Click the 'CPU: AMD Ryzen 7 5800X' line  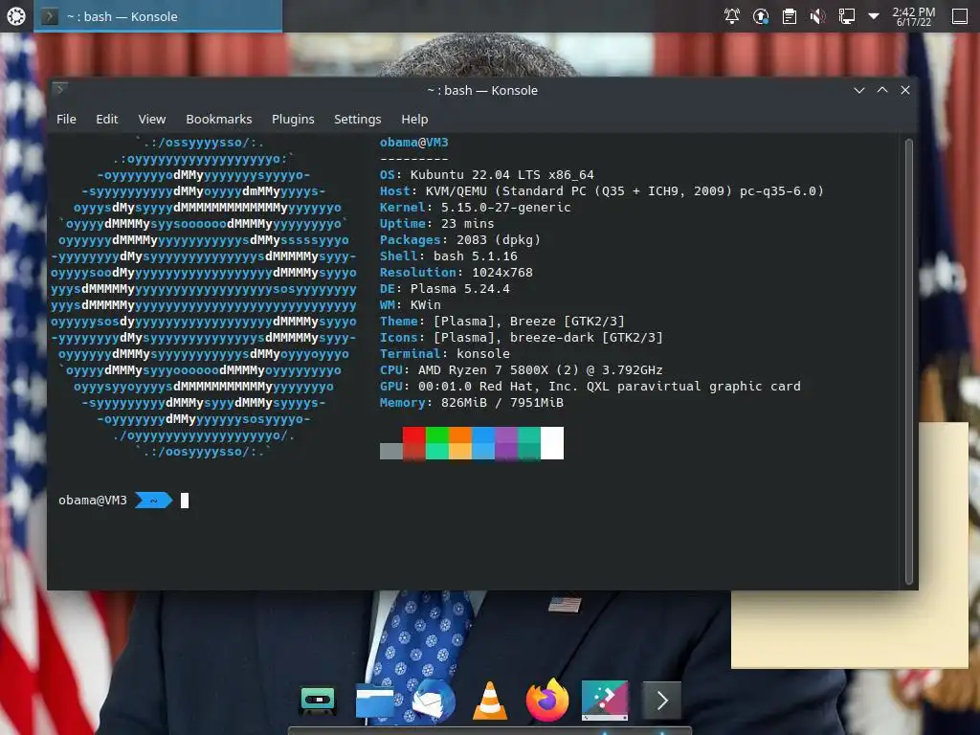pyautogui.click(x=522, y=370)
